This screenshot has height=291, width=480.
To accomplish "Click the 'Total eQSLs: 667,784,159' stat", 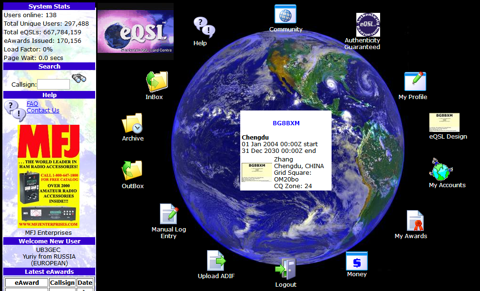I will click(x=42, y=32).
